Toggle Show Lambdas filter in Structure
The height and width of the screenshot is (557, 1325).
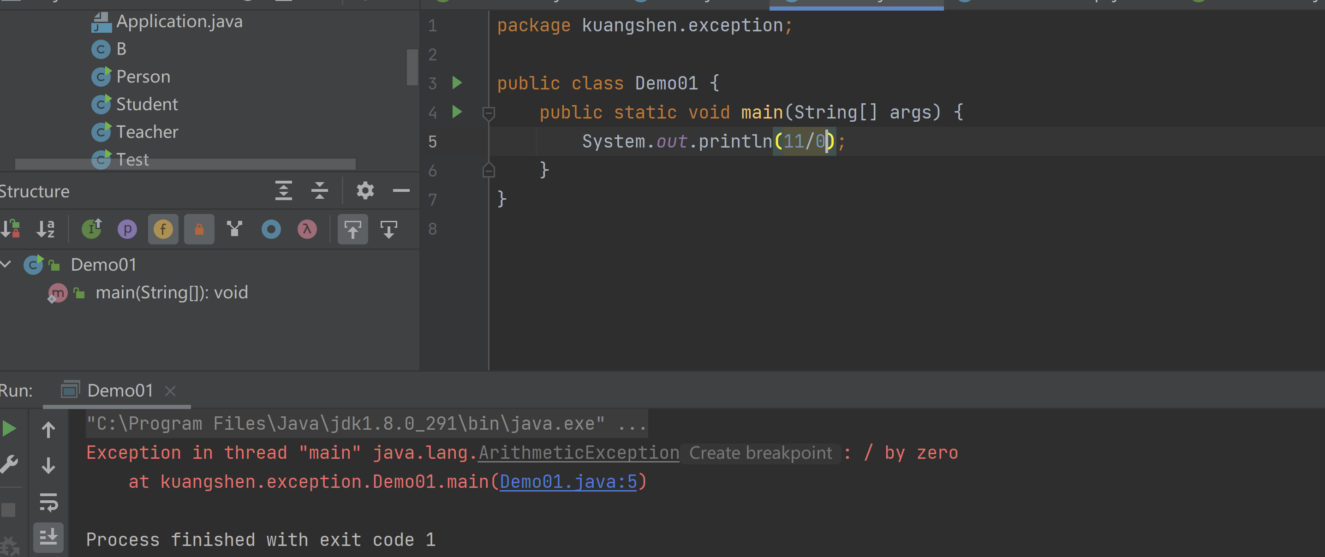[x=307, y=229]
